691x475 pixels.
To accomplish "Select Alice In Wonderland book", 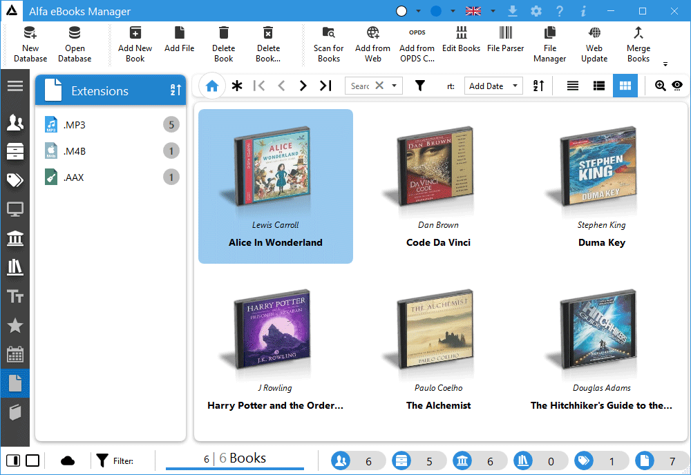I will [276, 186].
